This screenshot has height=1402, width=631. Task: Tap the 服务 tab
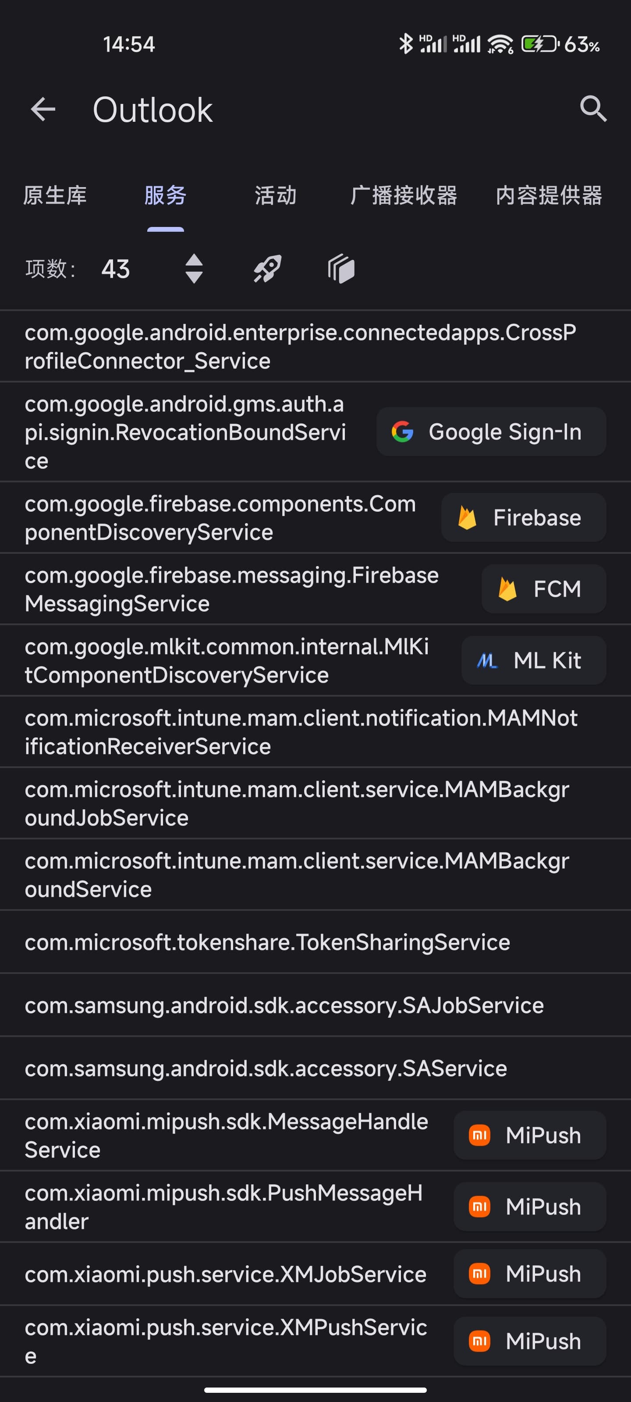166,195
